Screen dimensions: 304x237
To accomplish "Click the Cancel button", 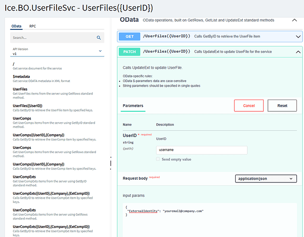I will tap(249, 106).
